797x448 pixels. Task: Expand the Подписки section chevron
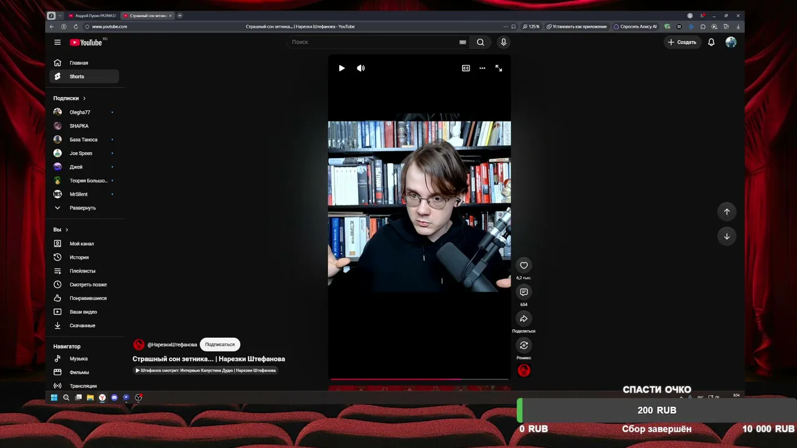(84, 98)
